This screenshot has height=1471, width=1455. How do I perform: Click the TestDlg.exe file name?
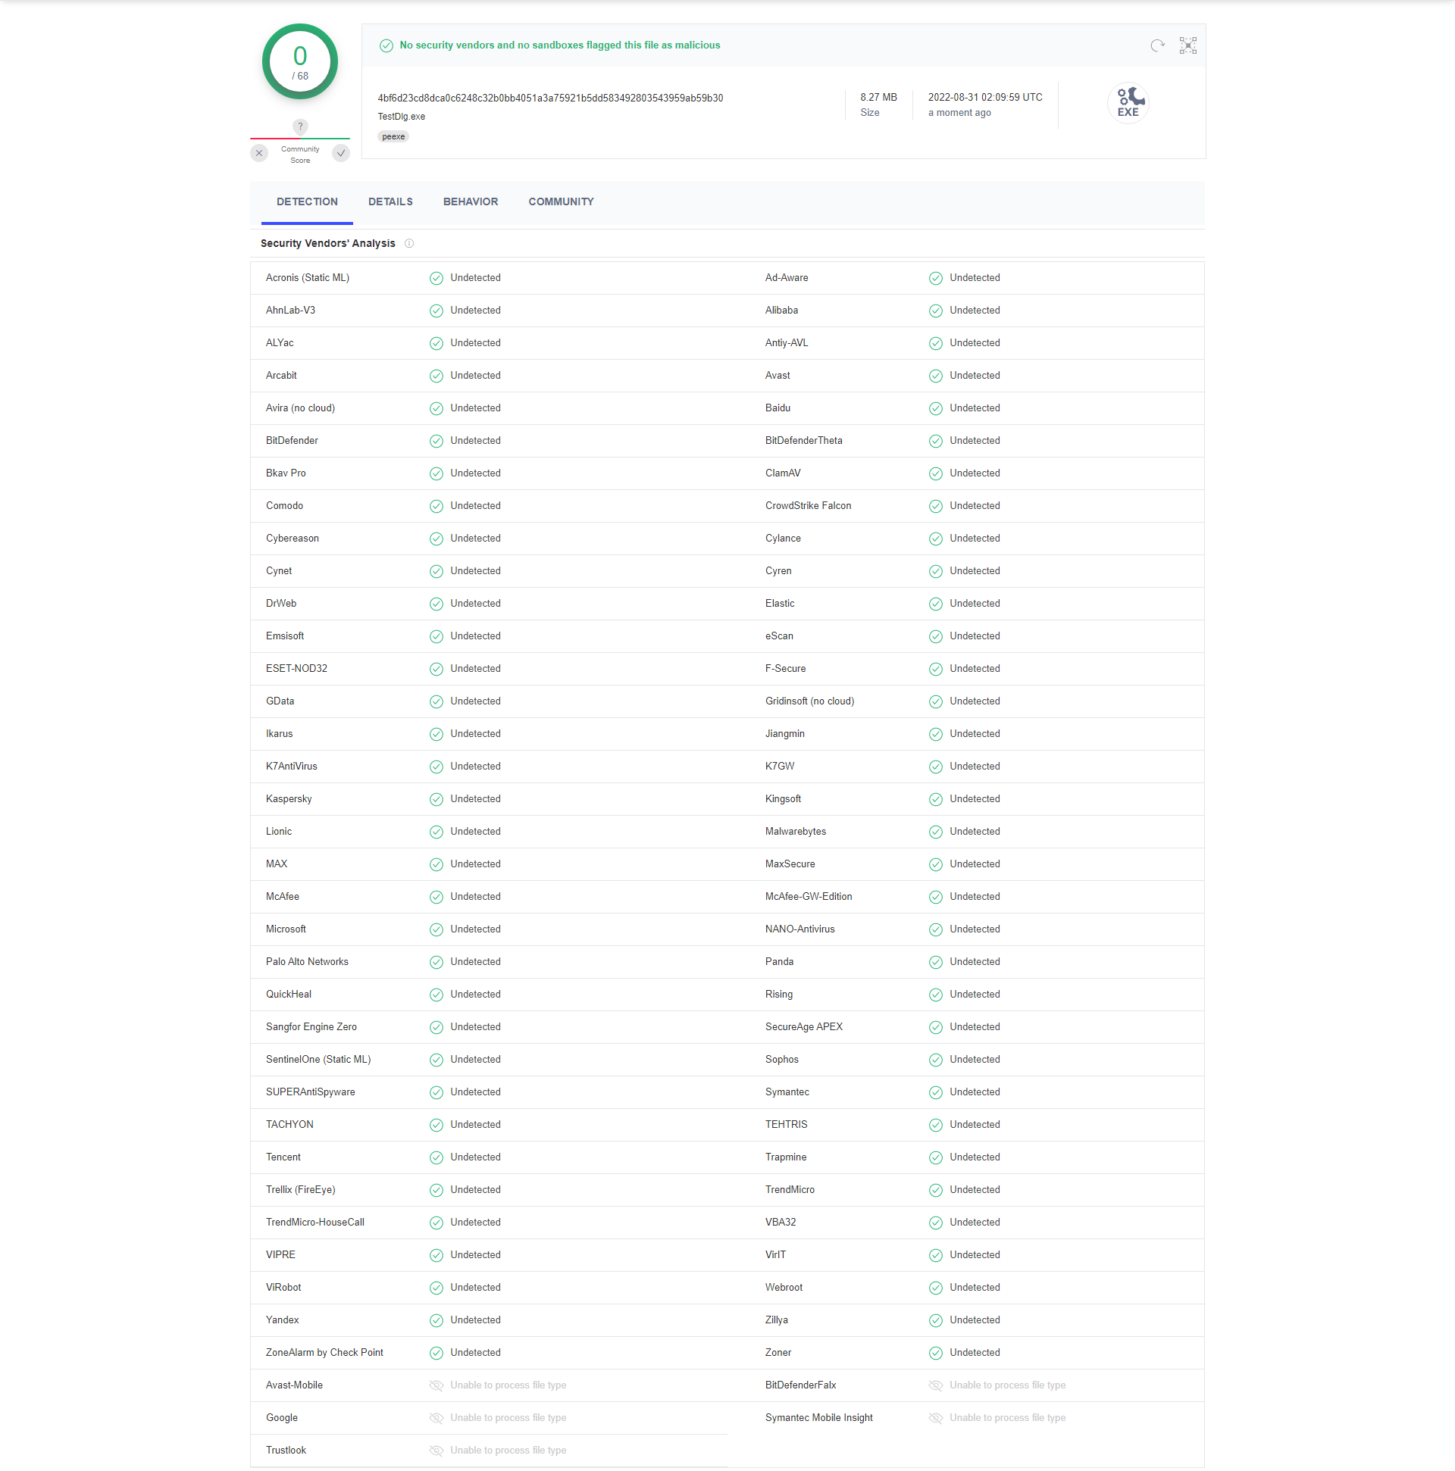[x=402, y=117]
